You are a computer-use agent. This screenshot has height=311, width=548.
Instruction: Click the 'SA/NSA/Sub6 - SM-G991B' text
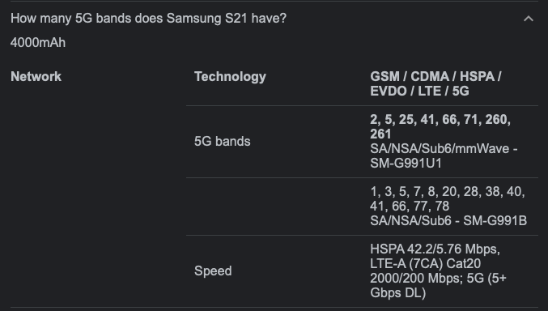448,221
